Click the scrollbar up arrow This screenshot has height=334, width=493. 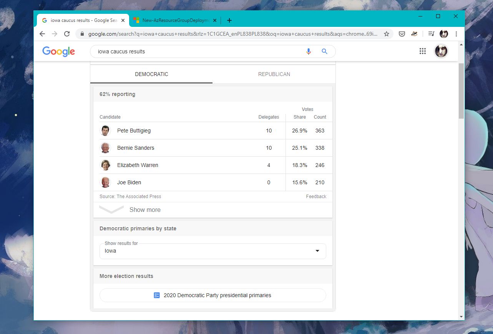point(461,44)
